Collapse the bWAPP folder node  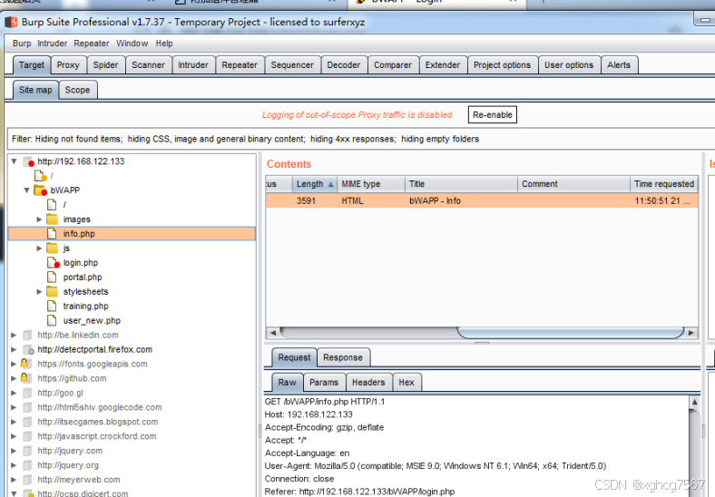tap(26, 190)
